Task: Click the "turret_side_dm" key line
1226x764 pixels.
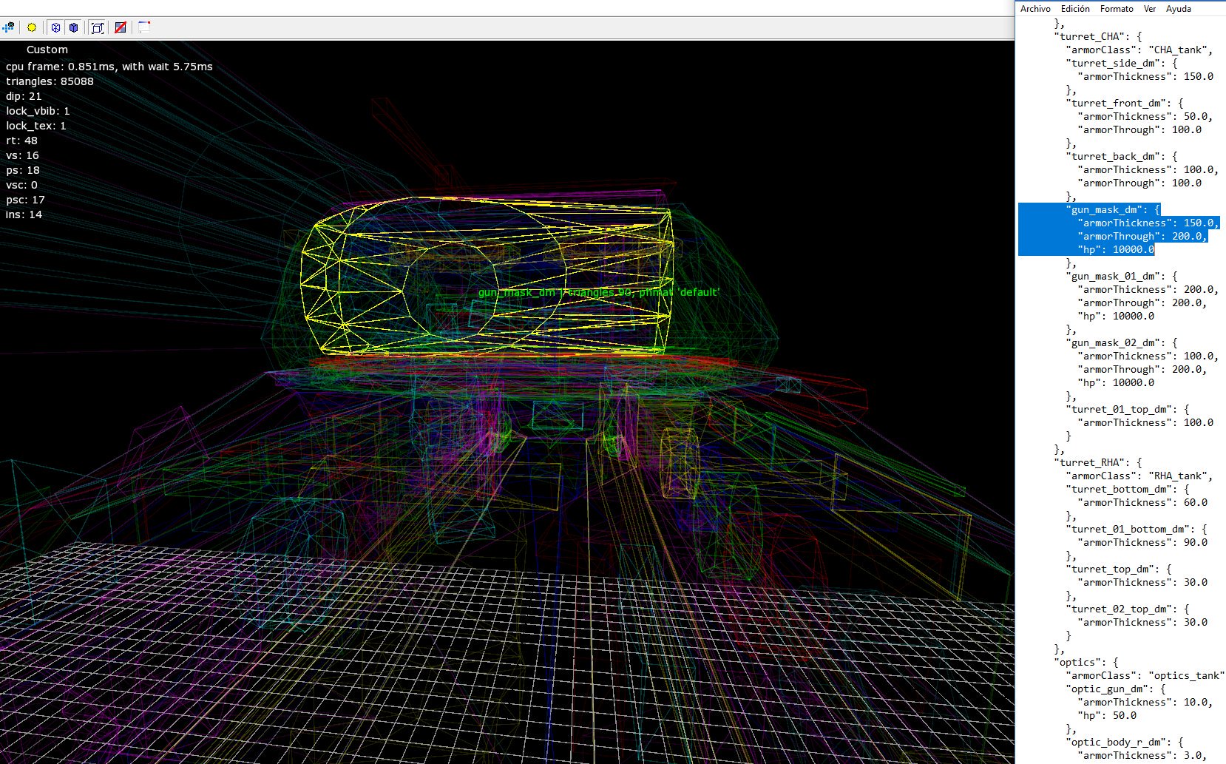Action: pyautogui.click(x=1122, y=63)
